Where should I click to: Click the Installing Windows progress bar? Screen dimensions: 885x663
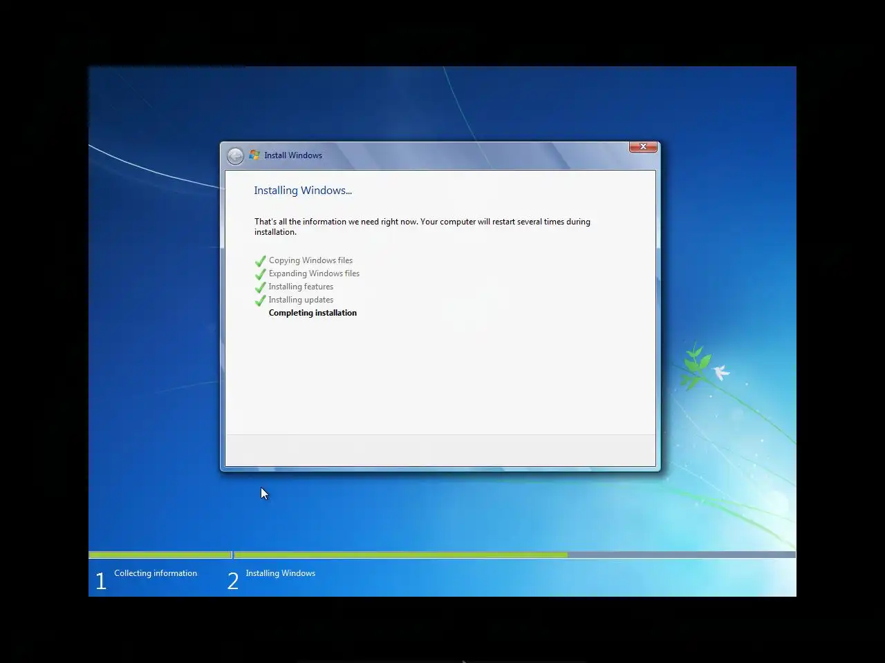point(514,555)
